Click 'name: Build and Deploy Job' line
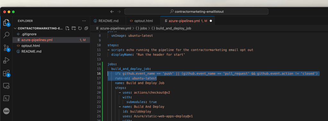This screenshot has width=328, height=121. coord(140,83)
